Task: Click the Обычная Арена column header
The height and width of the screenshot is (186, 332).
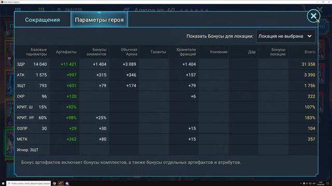Action: click(x=129, y=52)
